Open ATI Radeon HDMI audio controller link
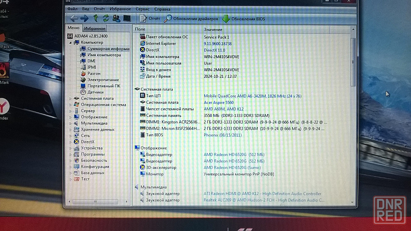This screenshot has width=411, height=231. [x=262, y=194]
